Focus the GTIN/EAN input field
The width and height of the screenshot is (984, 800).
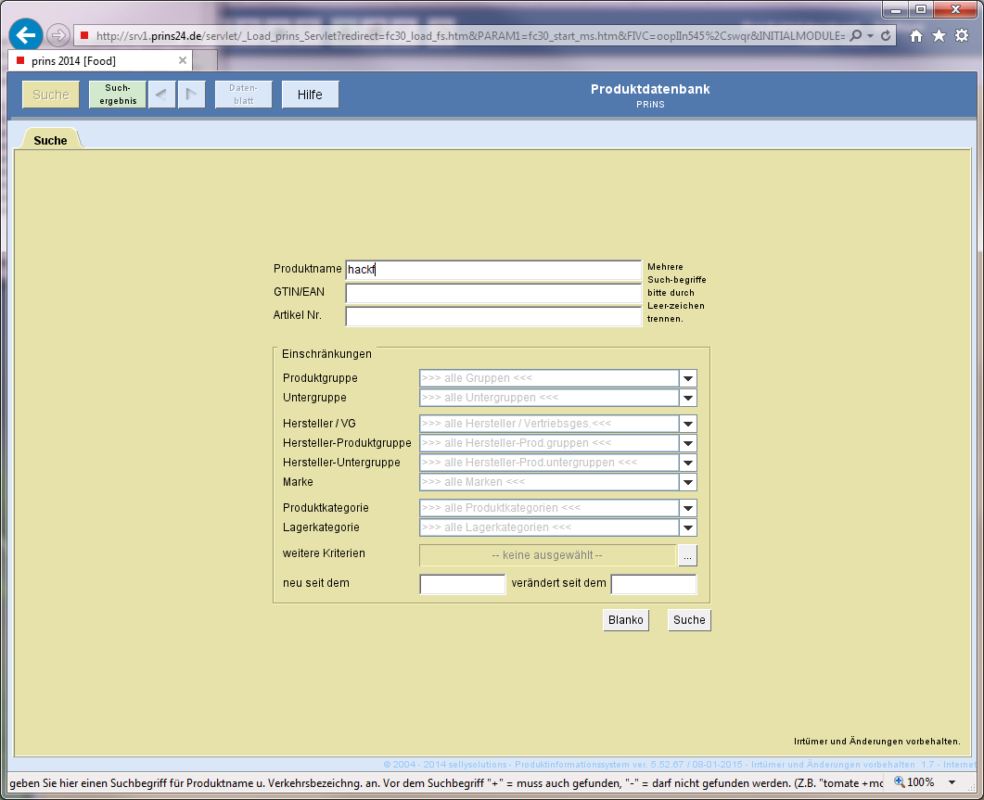[493, 293]
